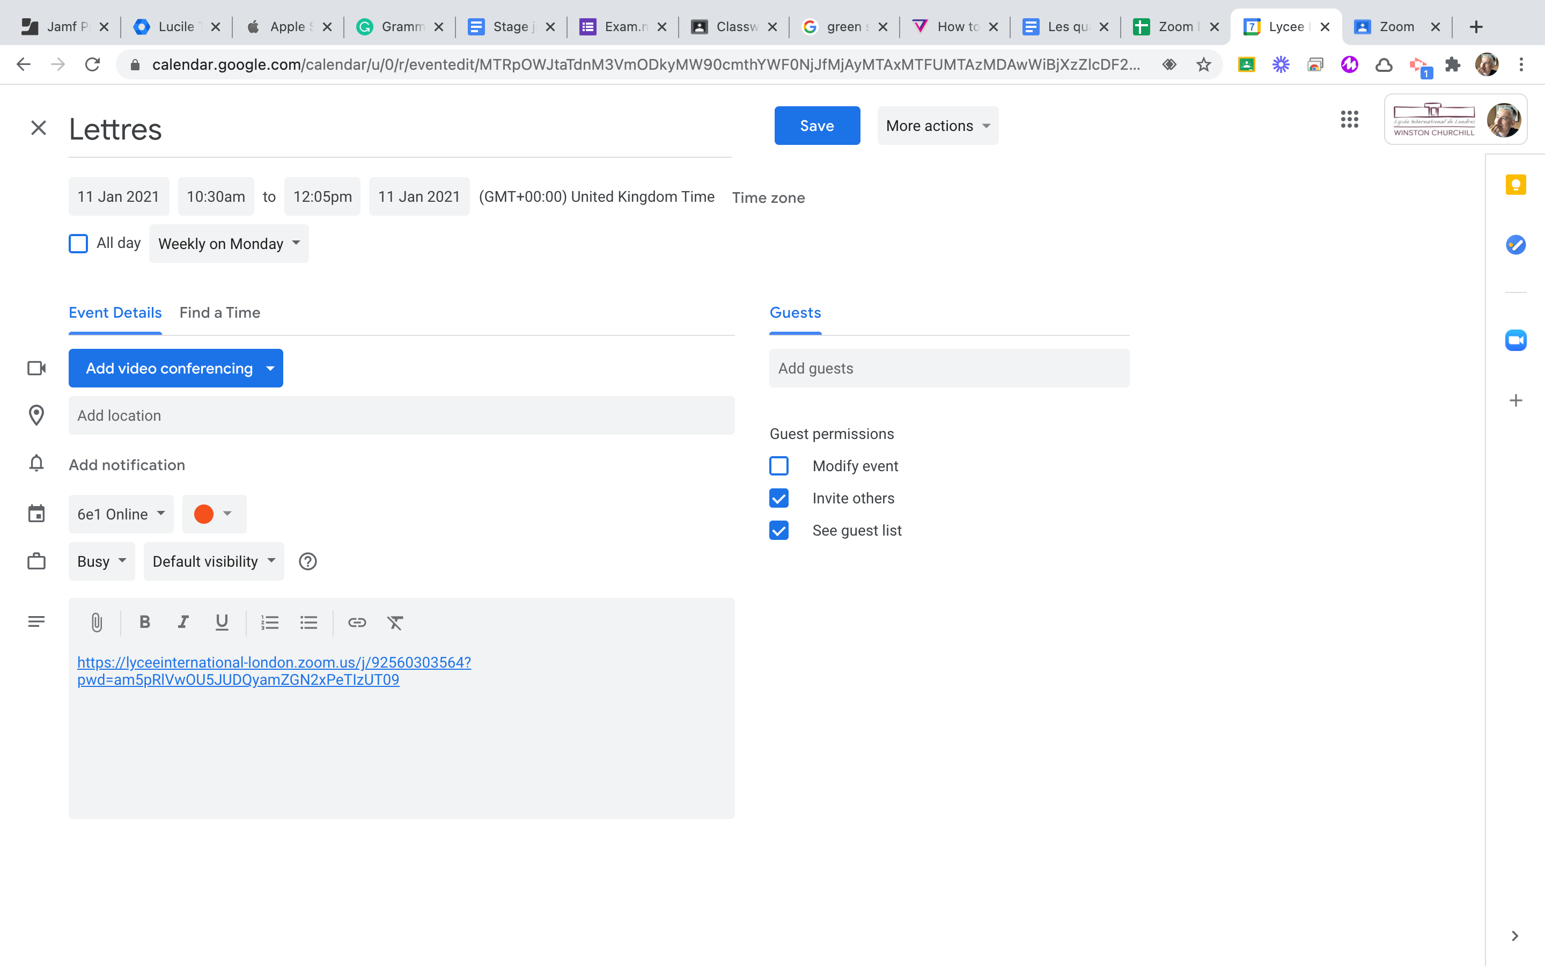The width and height of the screenshot is (1545, 966).
Task: Open Zoom add-on in side panel
Action: 1515,341
